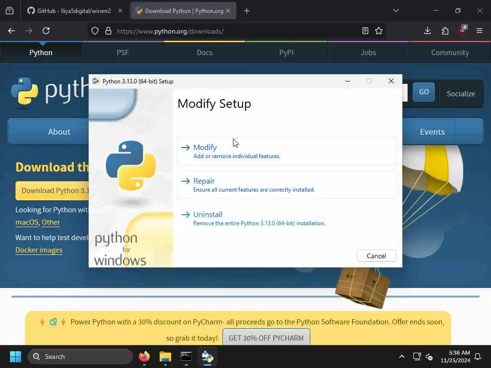
Task: Click GET 30% OFF PYCHARM button
Action: (266, 338)
